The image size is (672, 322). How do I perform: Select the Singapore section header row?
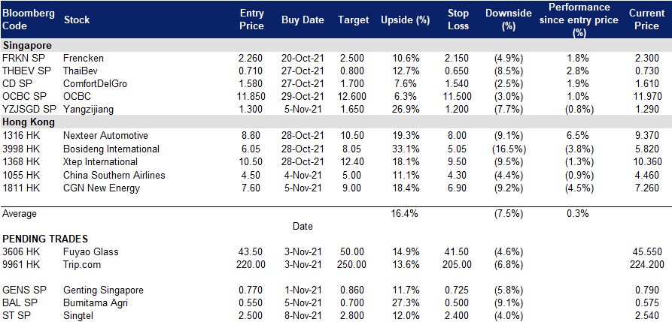coord(336,45)
